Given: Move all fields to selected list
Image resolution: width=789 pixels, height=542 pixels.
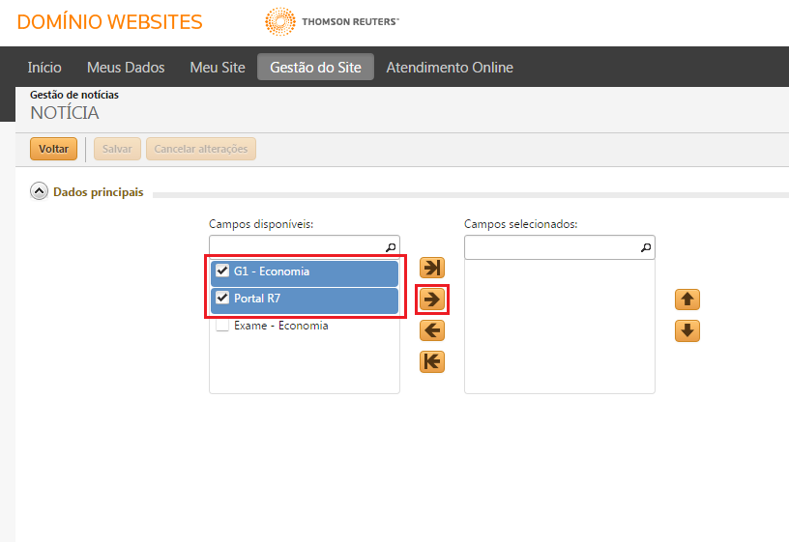Looking at the screenshot, I should 432,268.
